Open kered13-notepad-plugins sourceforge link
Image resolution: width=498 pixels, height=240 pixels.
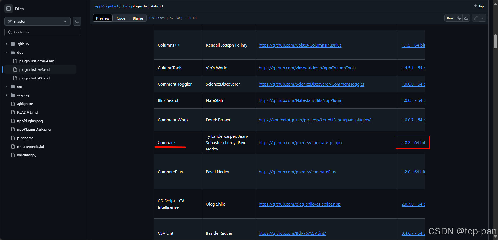coord(315,120)
